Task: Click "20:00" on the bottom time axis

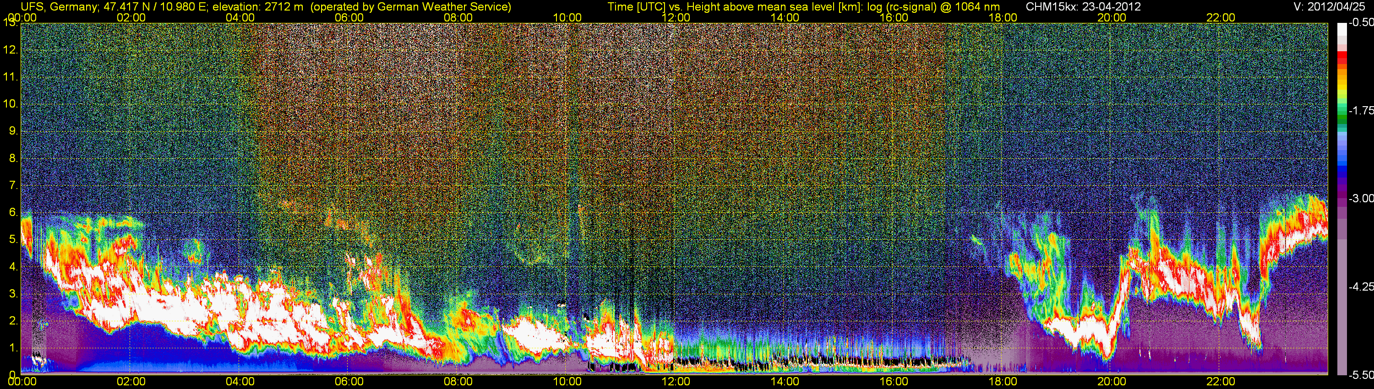Action: pyautogui.click(x=1112, y=382)
